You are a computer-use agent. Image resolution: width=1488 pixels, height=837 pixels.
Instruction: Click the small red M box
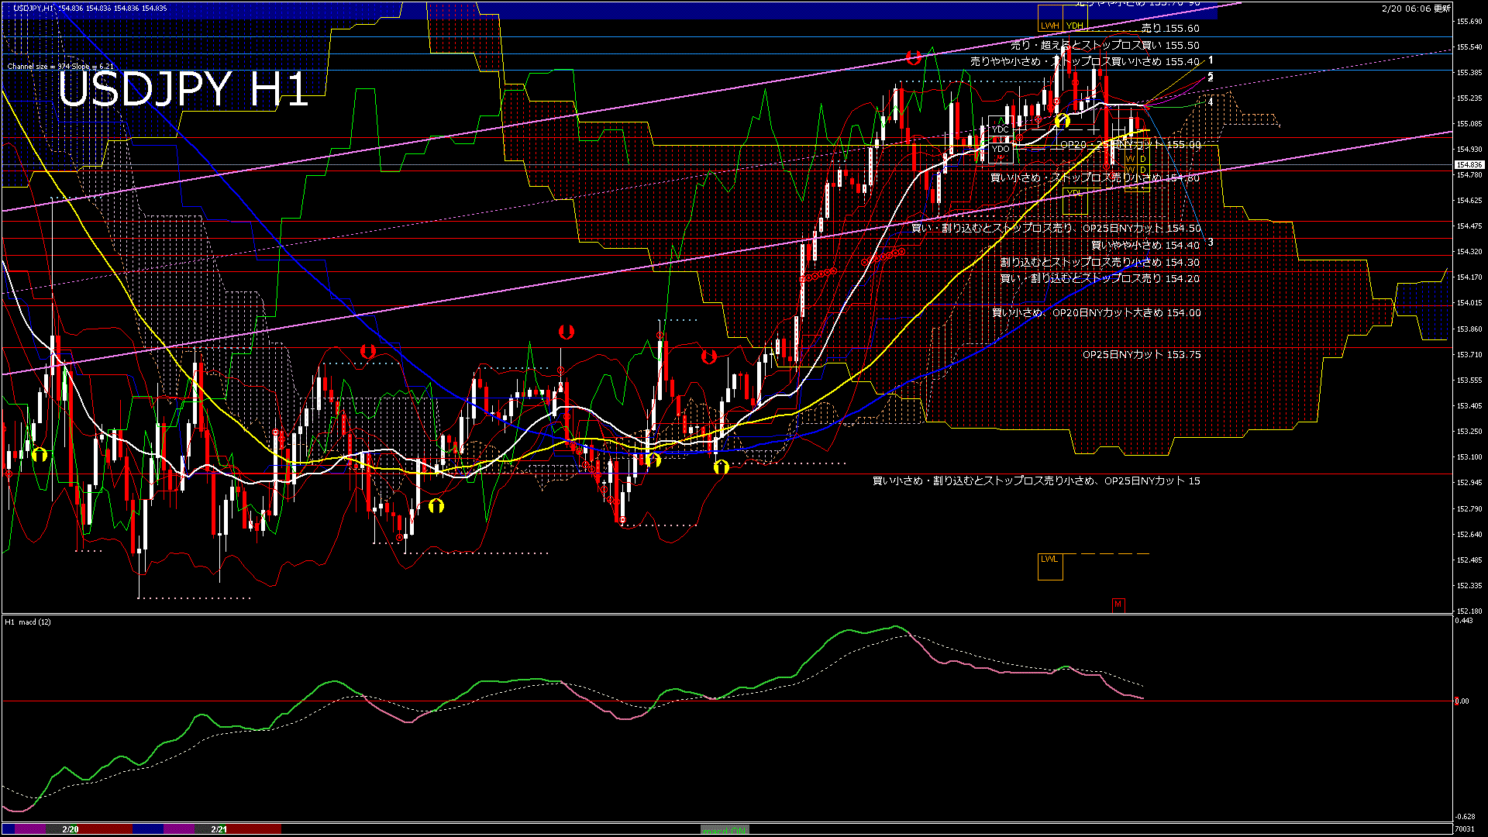(1118, 604)
